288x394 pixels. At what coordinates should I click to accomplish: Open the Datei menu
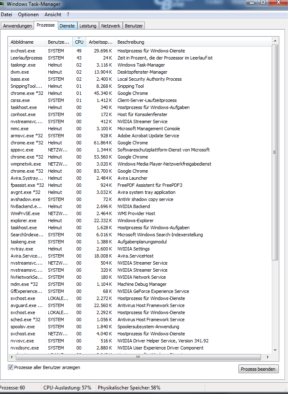click(6, 15)
